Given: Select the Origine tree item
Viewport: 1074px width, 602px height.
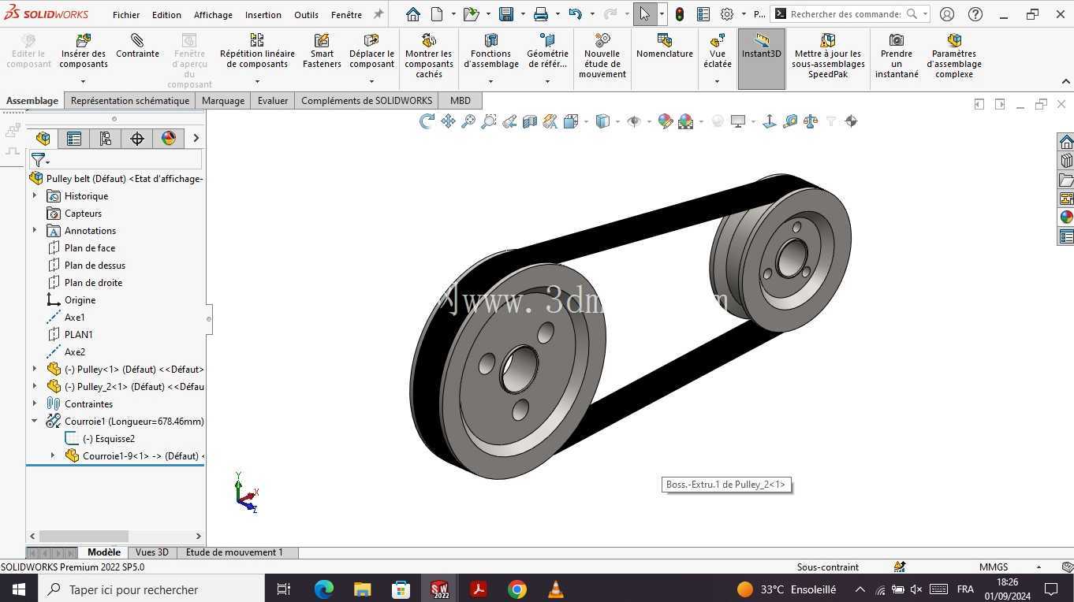Looking at the screenshot, I should coord(80,299).
